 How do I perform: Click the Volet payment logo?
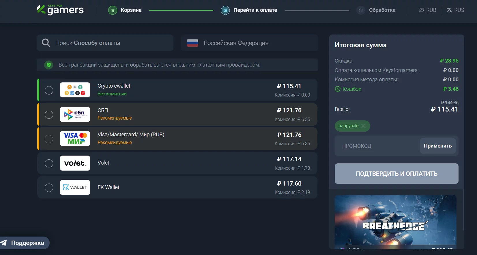tap(75, 163)
